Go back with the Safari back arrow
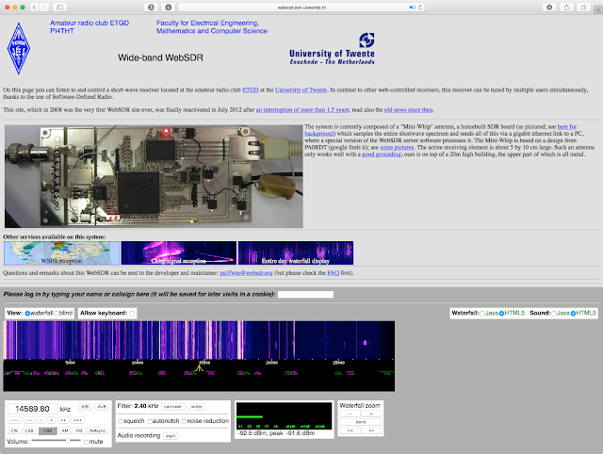The image size is (603, 454). pyautogui.click(x=34, y=8)
